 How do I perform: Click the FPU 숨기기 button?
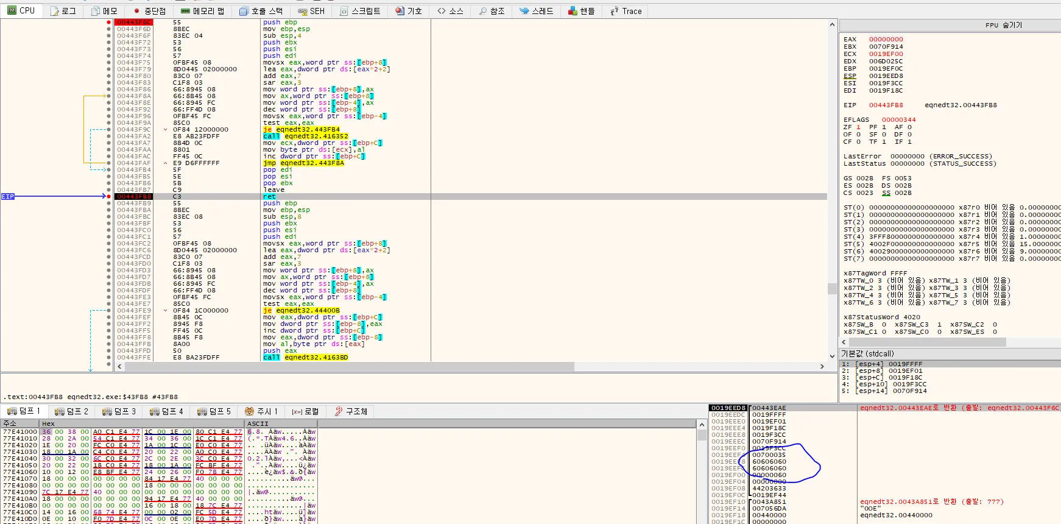pyautogui.click(x=1003, y=25)
